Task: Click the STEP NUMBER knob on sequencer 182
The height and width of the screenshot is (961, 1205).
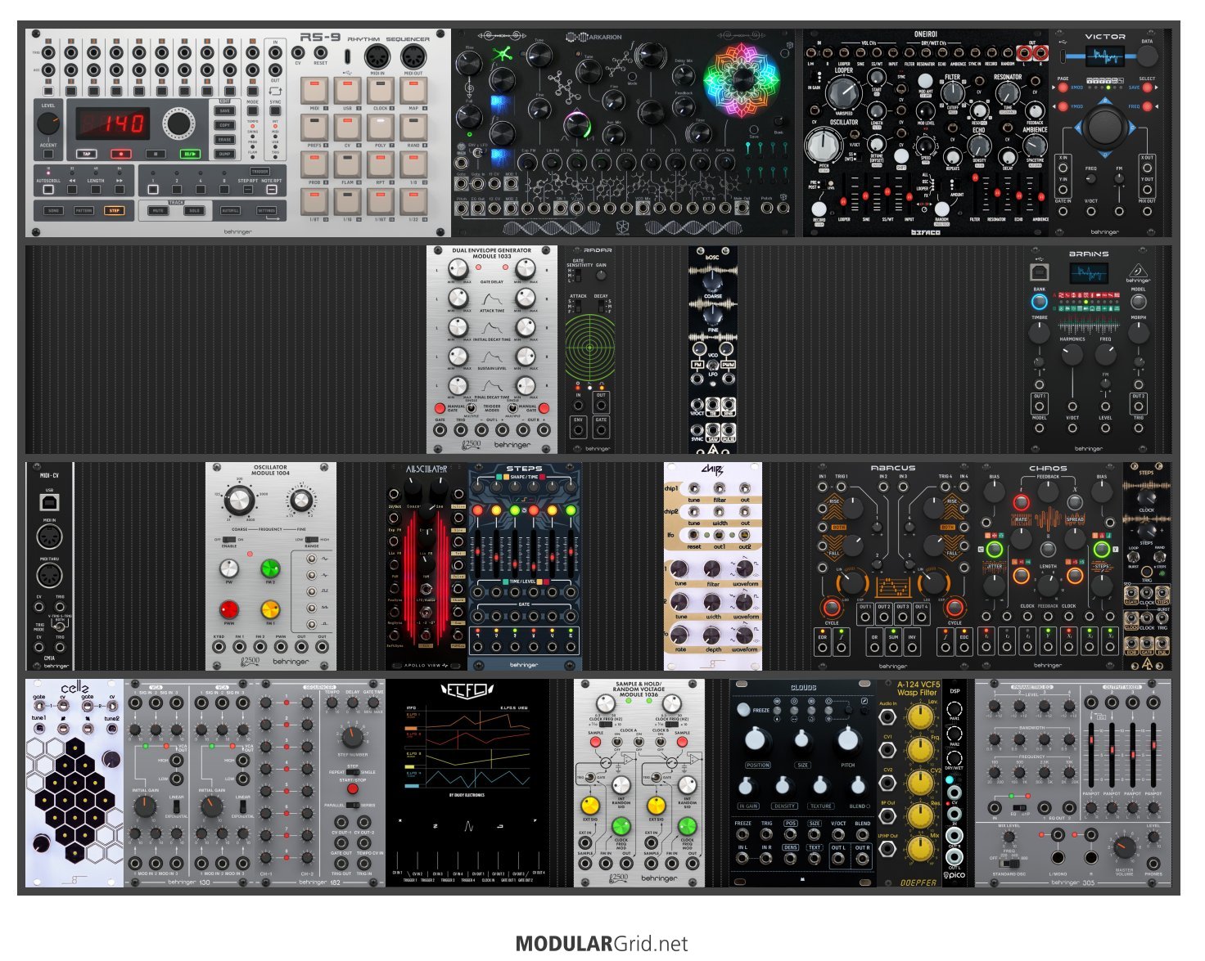Action: [352, 736]
